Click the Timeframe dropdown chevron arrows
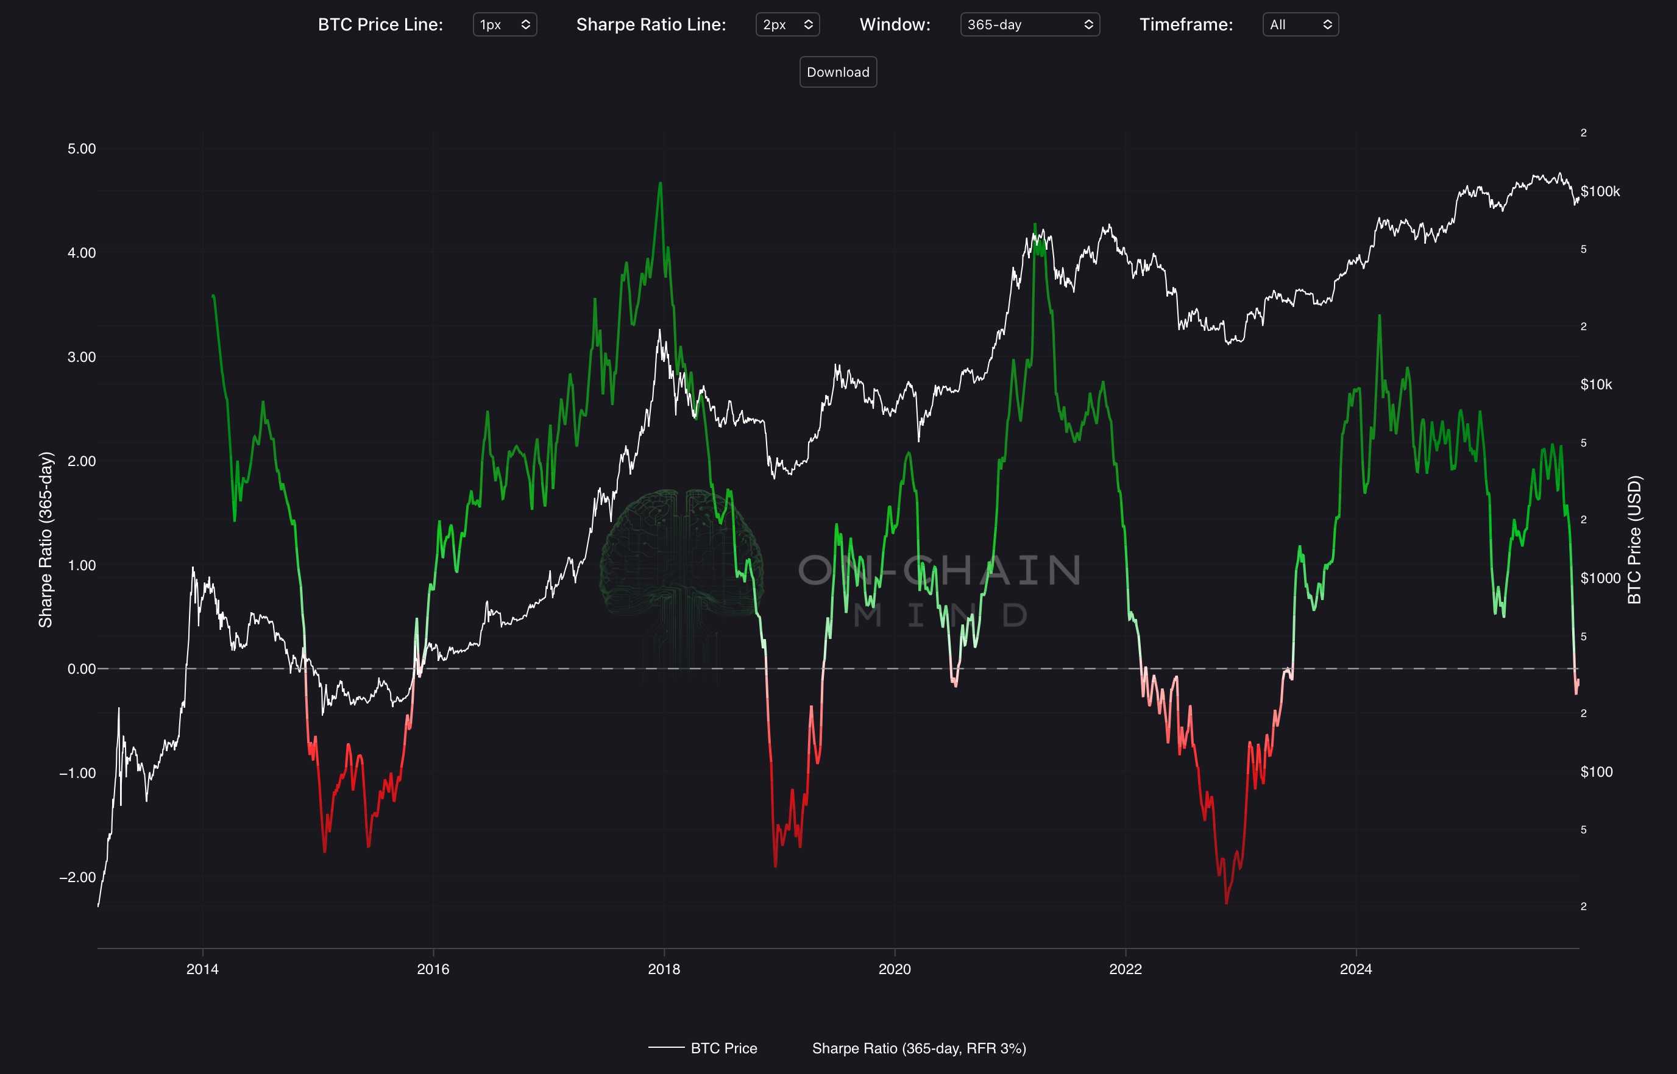This screenshot has height=1074, width=1677. pos(1327,24)
